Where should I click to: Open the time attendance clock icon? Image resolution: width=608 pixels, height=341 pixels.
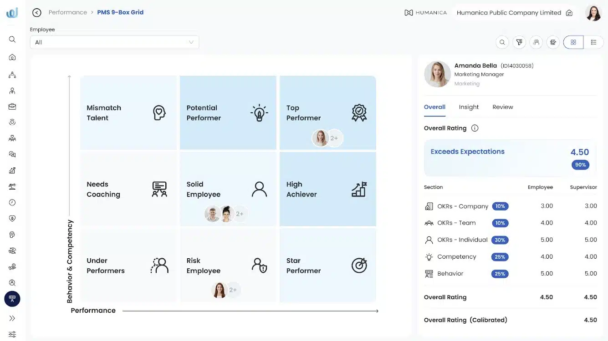click(12, 202)
